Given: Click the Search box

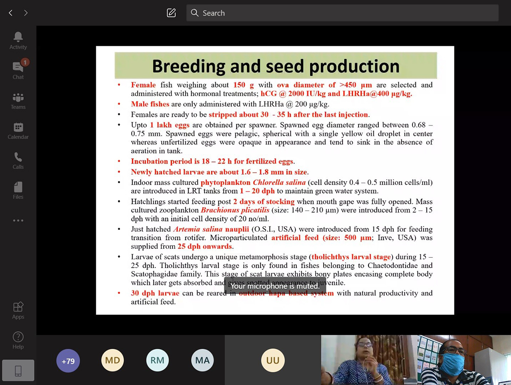Looking at the screenshot, I should click(x=342, y=13).
